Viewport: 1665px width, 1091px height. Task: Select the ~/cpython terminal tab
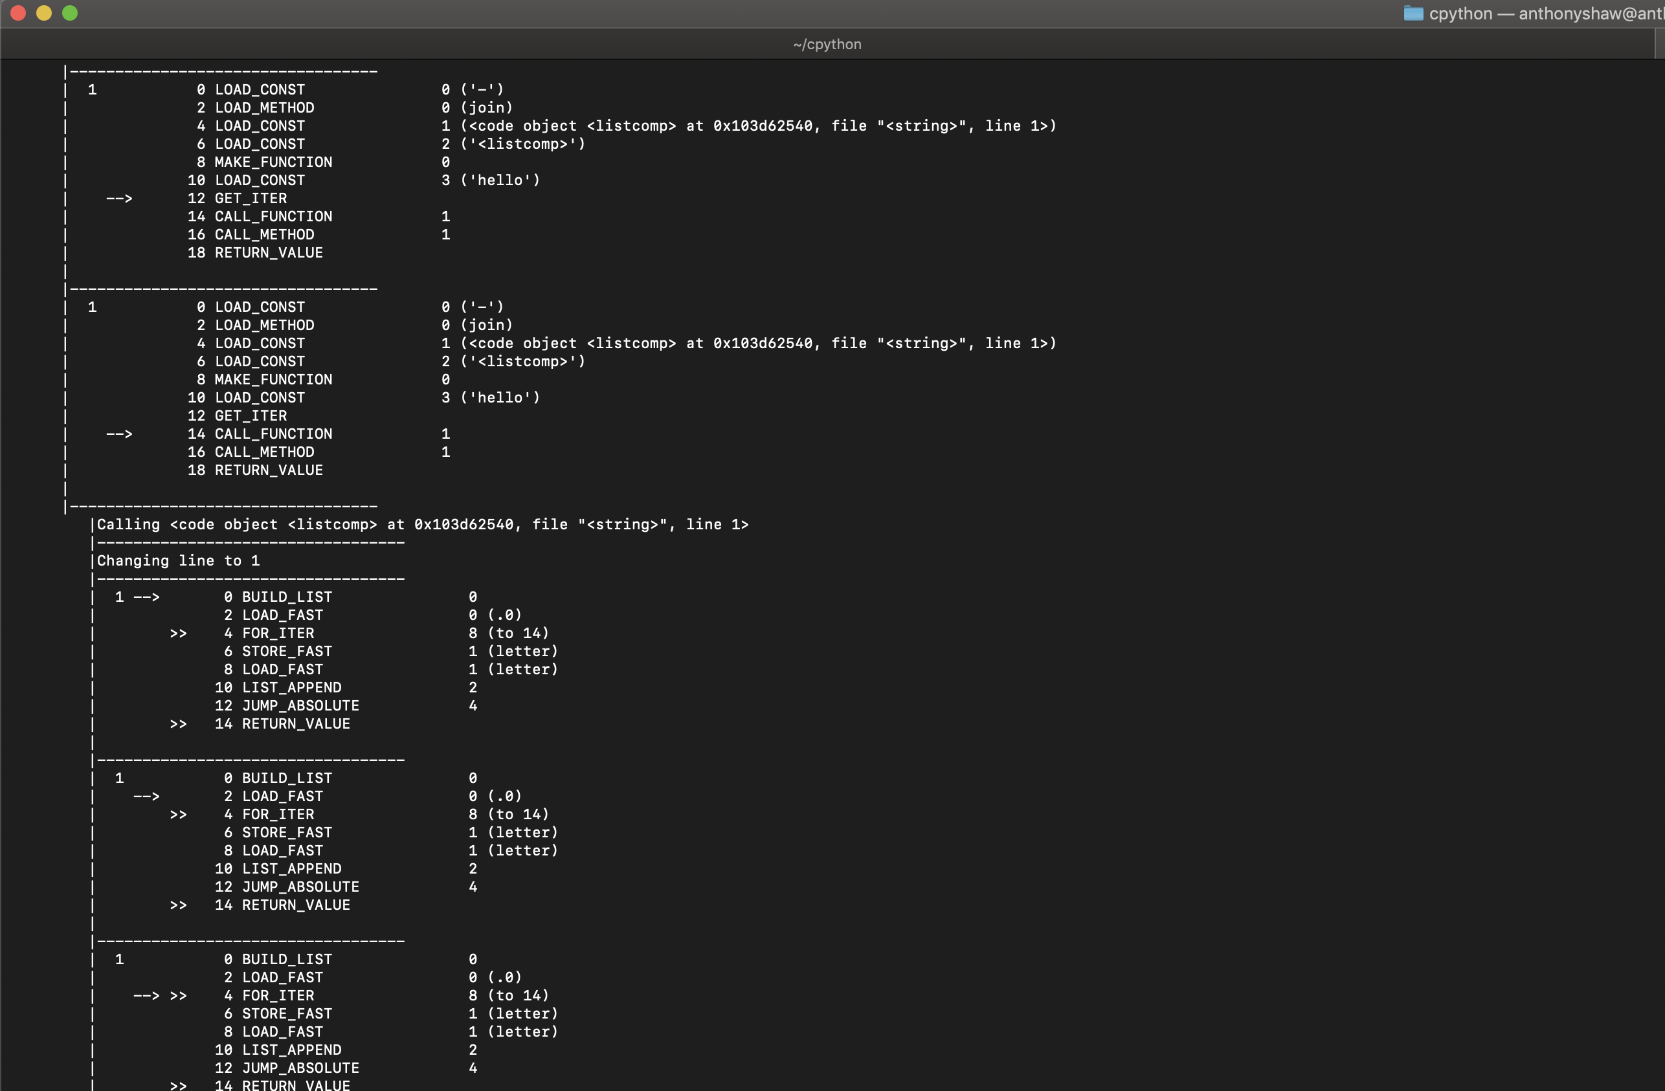[x=827, y=44]
